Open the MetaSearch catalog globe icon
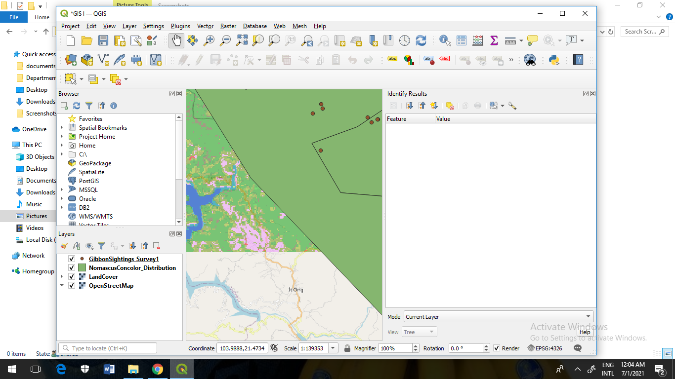Viewport: 675px width, 379px height. pyautogui.click(x=530, y=60)
